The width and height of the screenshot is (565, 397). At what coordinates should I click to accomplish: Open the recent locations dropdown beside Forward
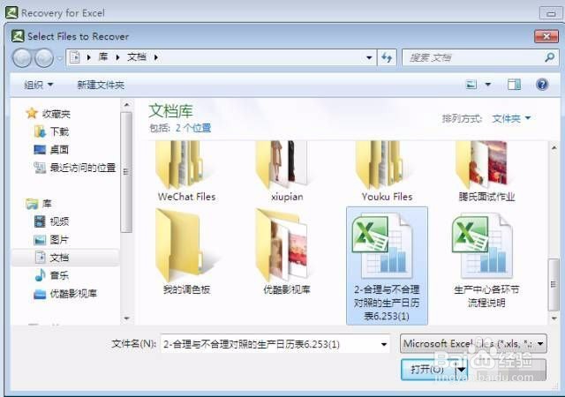[59, 57]
